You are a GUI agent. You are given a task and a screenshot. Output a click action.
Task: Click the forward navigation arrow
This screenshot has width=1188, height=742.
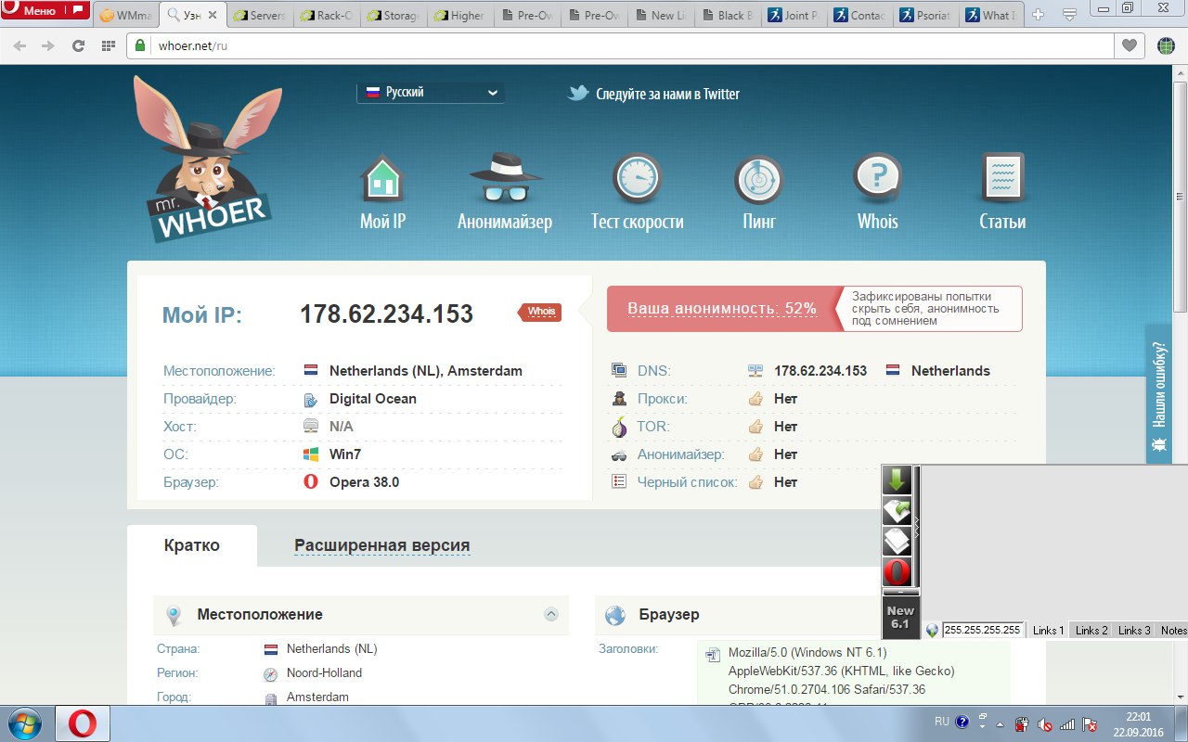49,45
